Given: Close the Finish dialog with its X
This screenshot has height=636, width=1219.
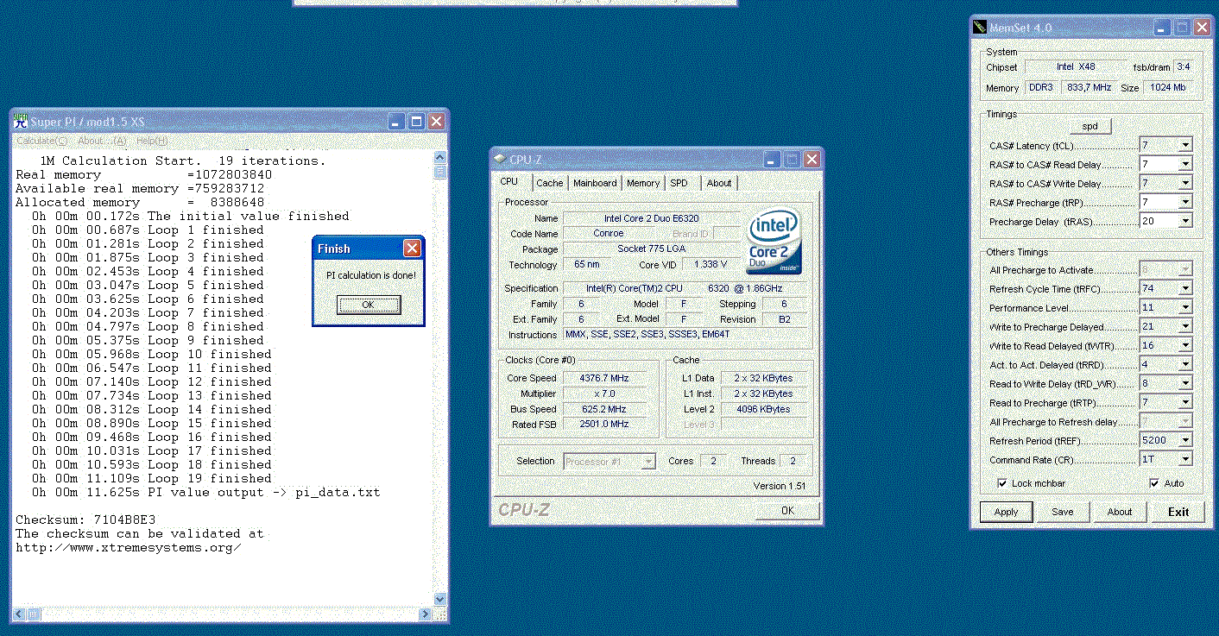Looking at the screenshot, I should (412, 249).
